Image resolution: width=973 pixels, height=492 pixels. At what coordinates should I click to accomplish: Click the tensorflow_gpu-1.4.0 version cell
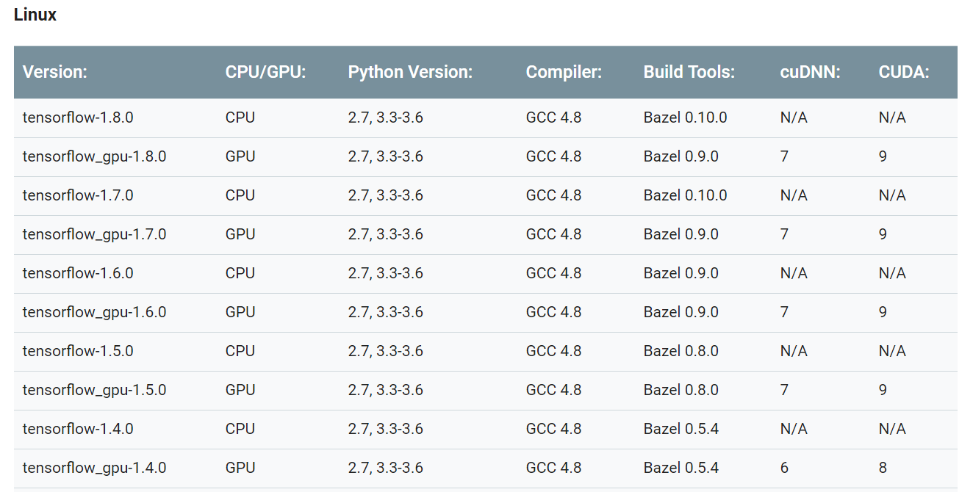pos(95,468)
